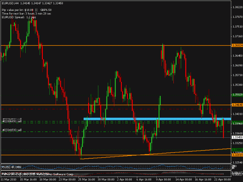This screenshot has height=182, width=243.
Task: Click the 1.35380 price scale value
Action: [x=238, y=85]
